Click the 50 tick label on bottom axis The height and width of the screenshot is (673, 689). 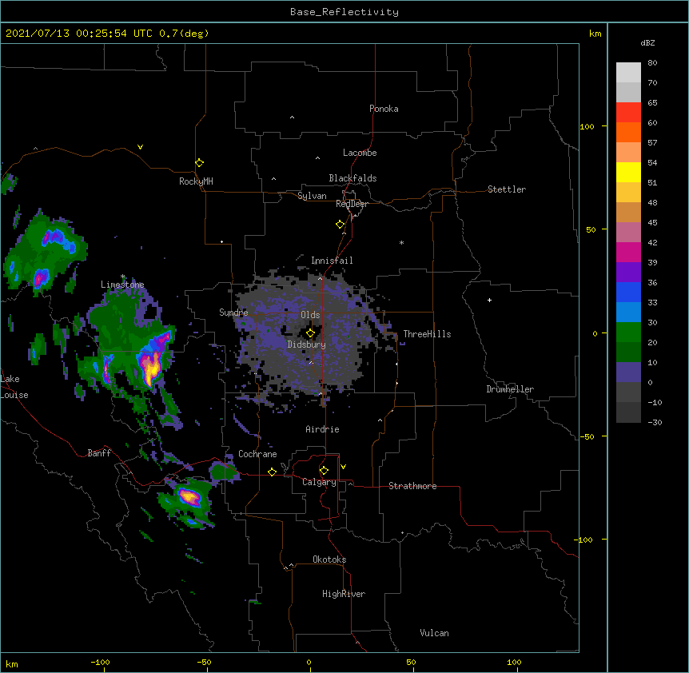[411, 662]
